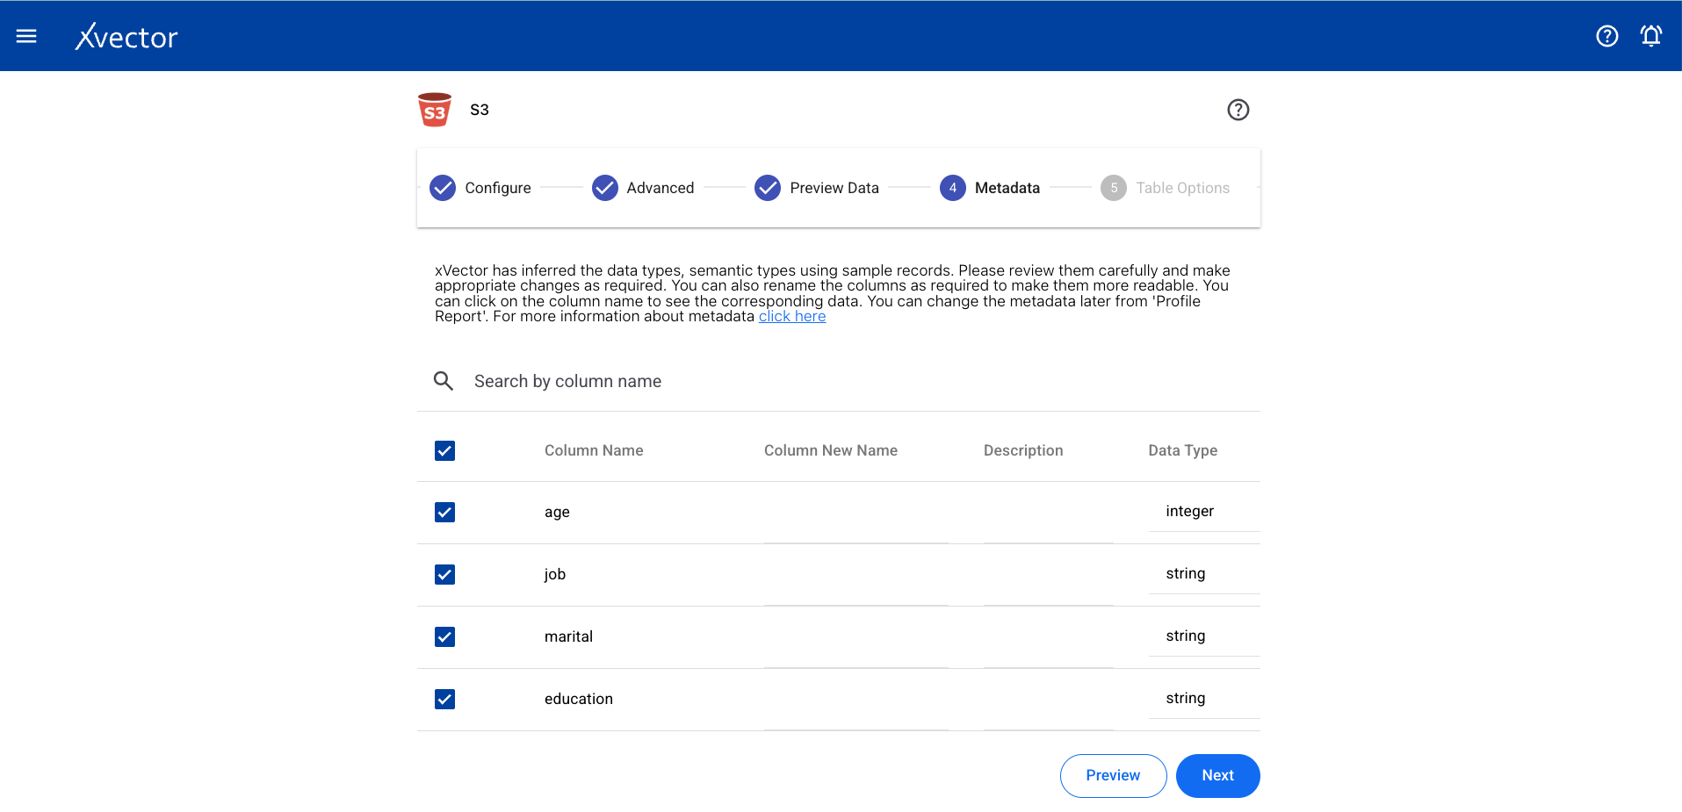Click the age column name
Image resolution: width=1682 pixels, height=812 pixels.
(x=557, y=513)
